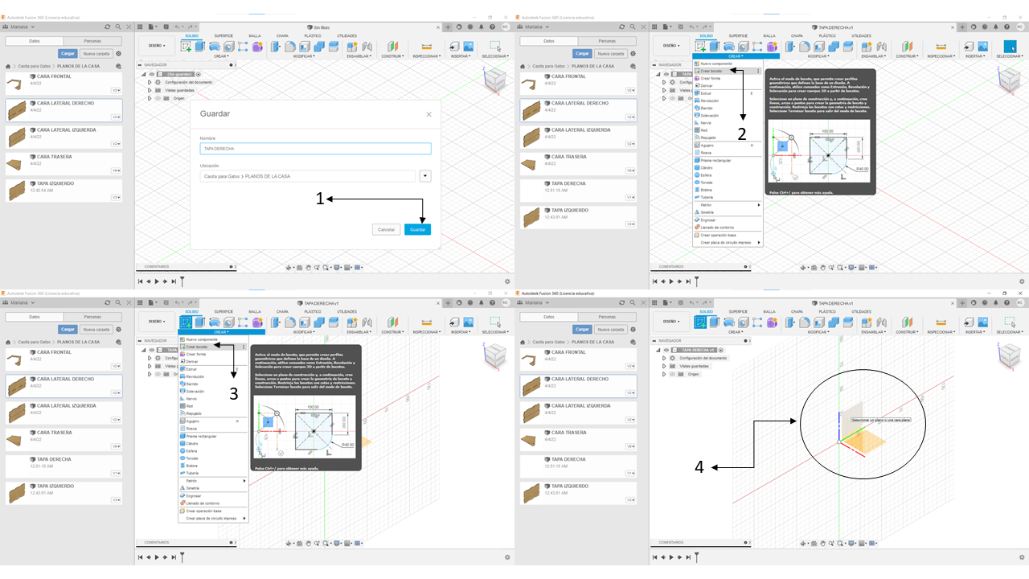Toggle visibility eye of unsaved component in top-left navigator
This screenshot has height=579, width=1029.
pos(151,74)
